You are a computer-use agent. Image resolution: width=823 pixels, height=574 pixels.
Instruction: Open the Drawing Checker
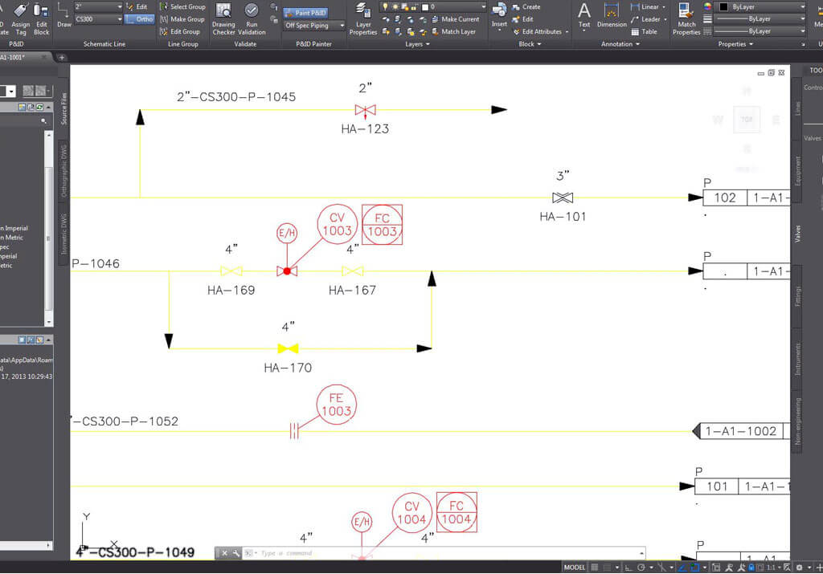point(223,19)
